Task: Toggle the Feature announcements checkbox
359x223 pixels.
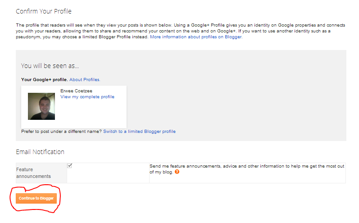Action: 70,166
